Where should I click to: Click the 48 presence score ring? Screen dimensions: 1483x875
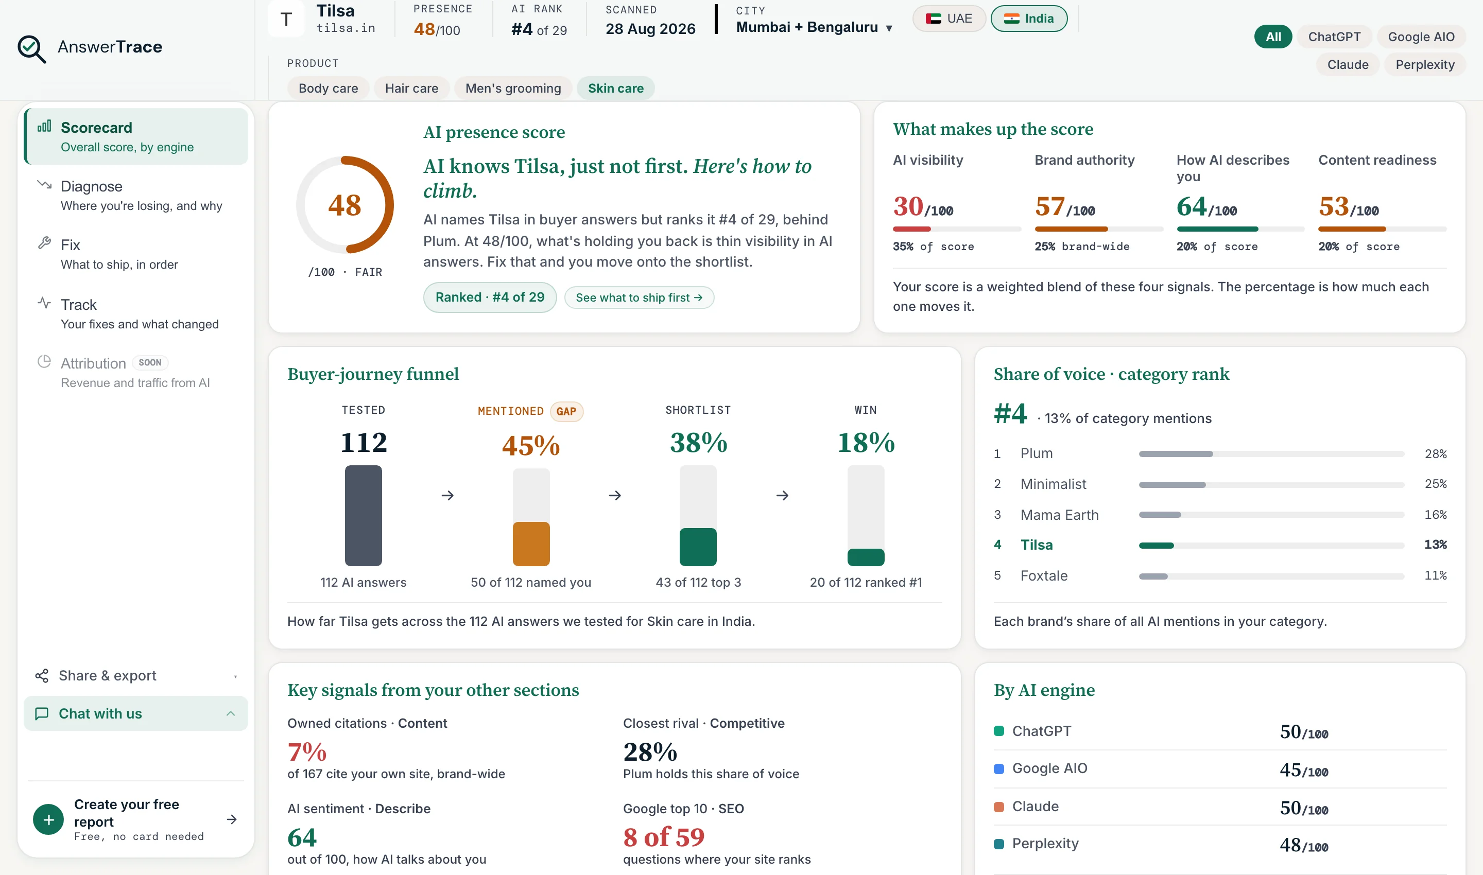click(x=345, y=205)
